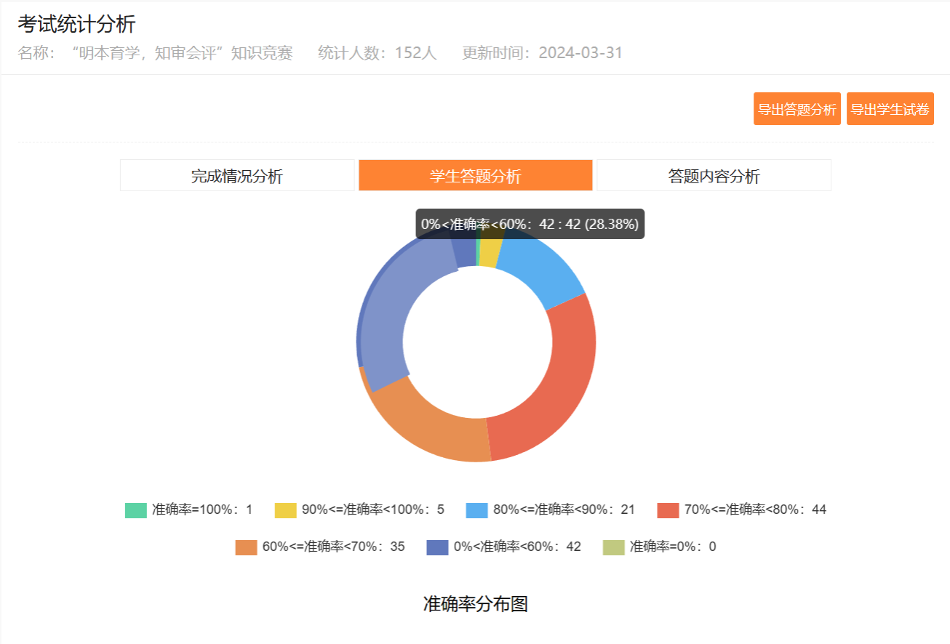This screenshot has width=950, height=644.
Task: Select the 学生答题分析 tab
Action: point(475,176)
